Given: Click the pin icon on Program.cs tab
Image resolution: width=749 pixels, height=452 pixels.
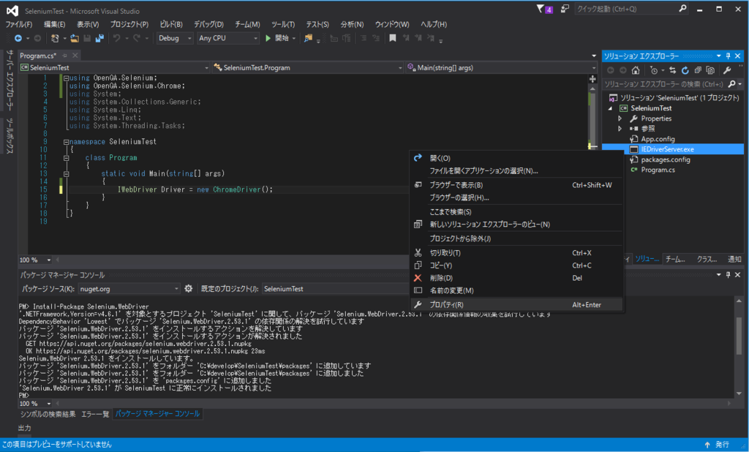Looking at the screenshot, I should [x=64, y=56].
